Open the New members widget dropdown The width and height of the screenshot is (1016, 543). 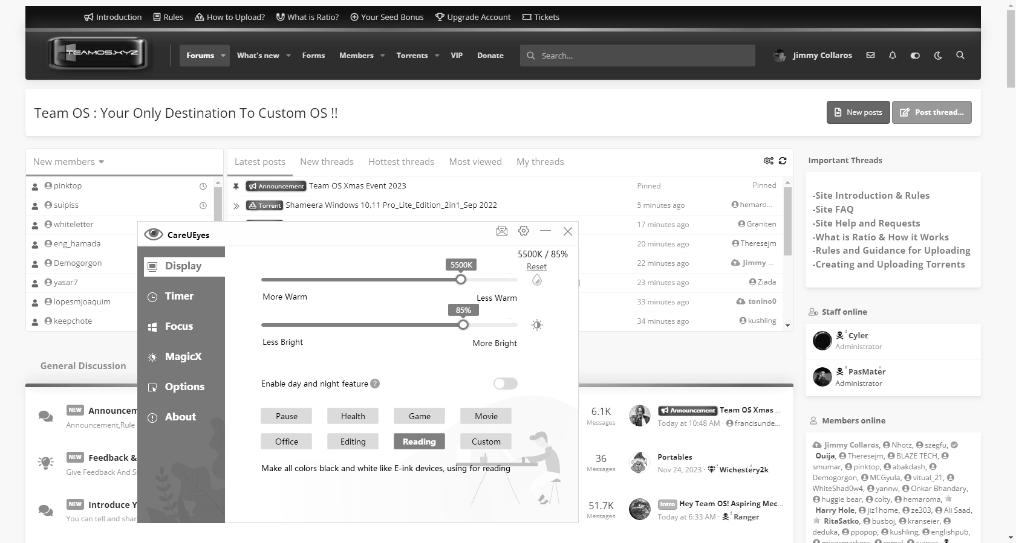69,162
